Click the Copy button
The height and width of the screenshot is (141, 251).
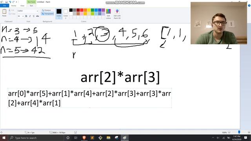[12, 14]
